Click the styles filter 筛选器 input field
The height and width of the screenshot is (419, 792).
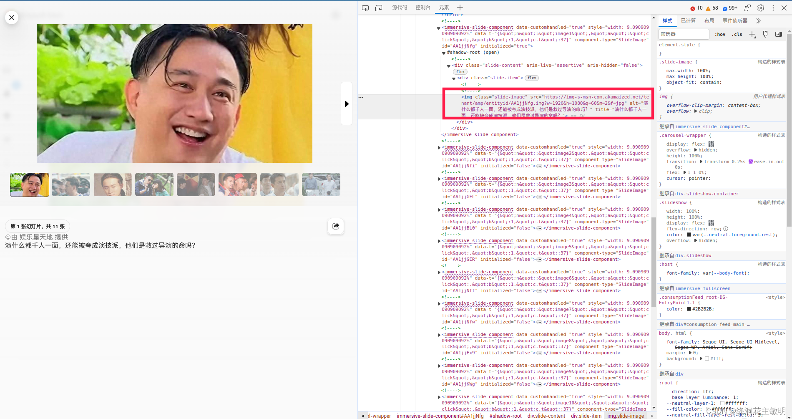click(x=684, y=34)
